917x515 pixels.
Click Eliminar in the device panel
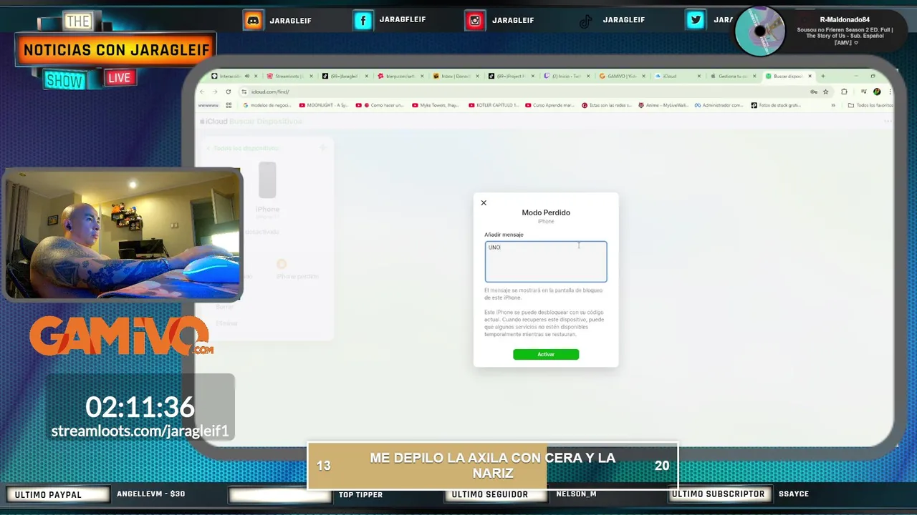(226, 323)
